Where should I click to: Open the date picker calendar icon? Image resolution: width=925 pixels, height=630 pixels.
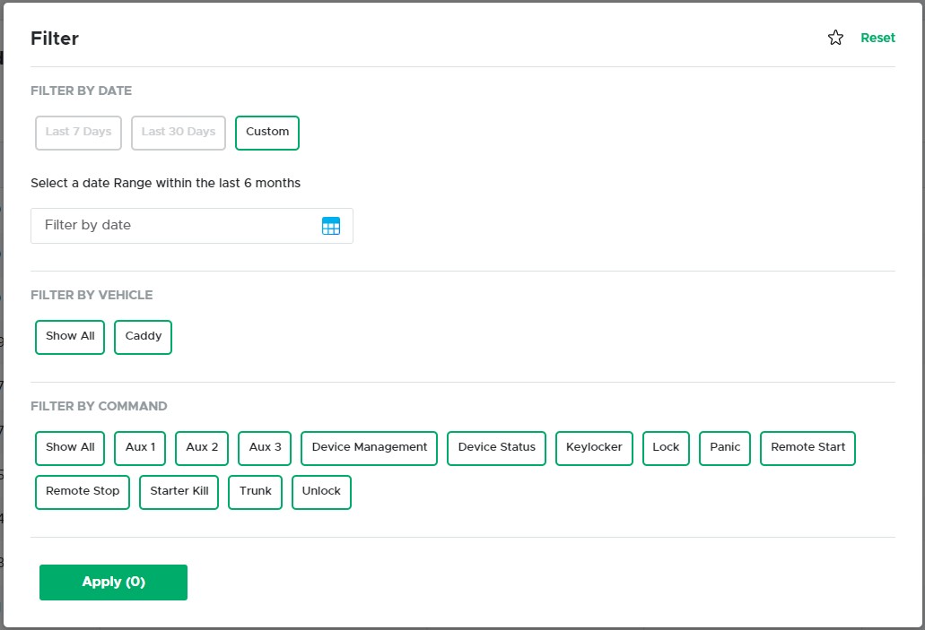[331, 225]
